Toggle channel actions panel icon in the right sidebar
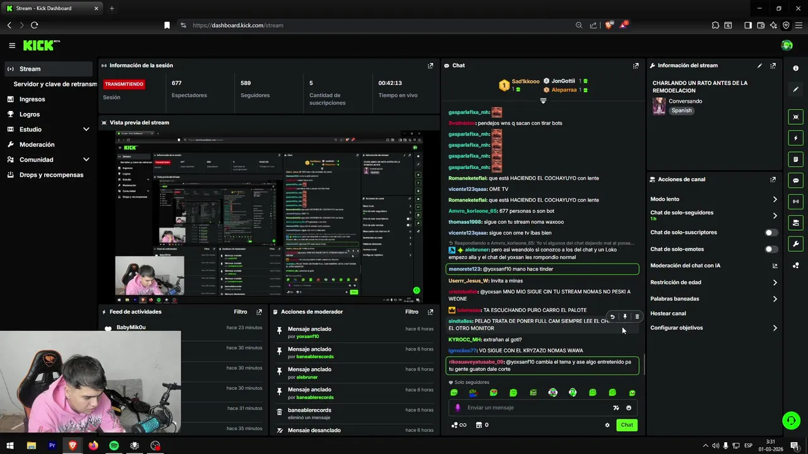 point(795,223)
